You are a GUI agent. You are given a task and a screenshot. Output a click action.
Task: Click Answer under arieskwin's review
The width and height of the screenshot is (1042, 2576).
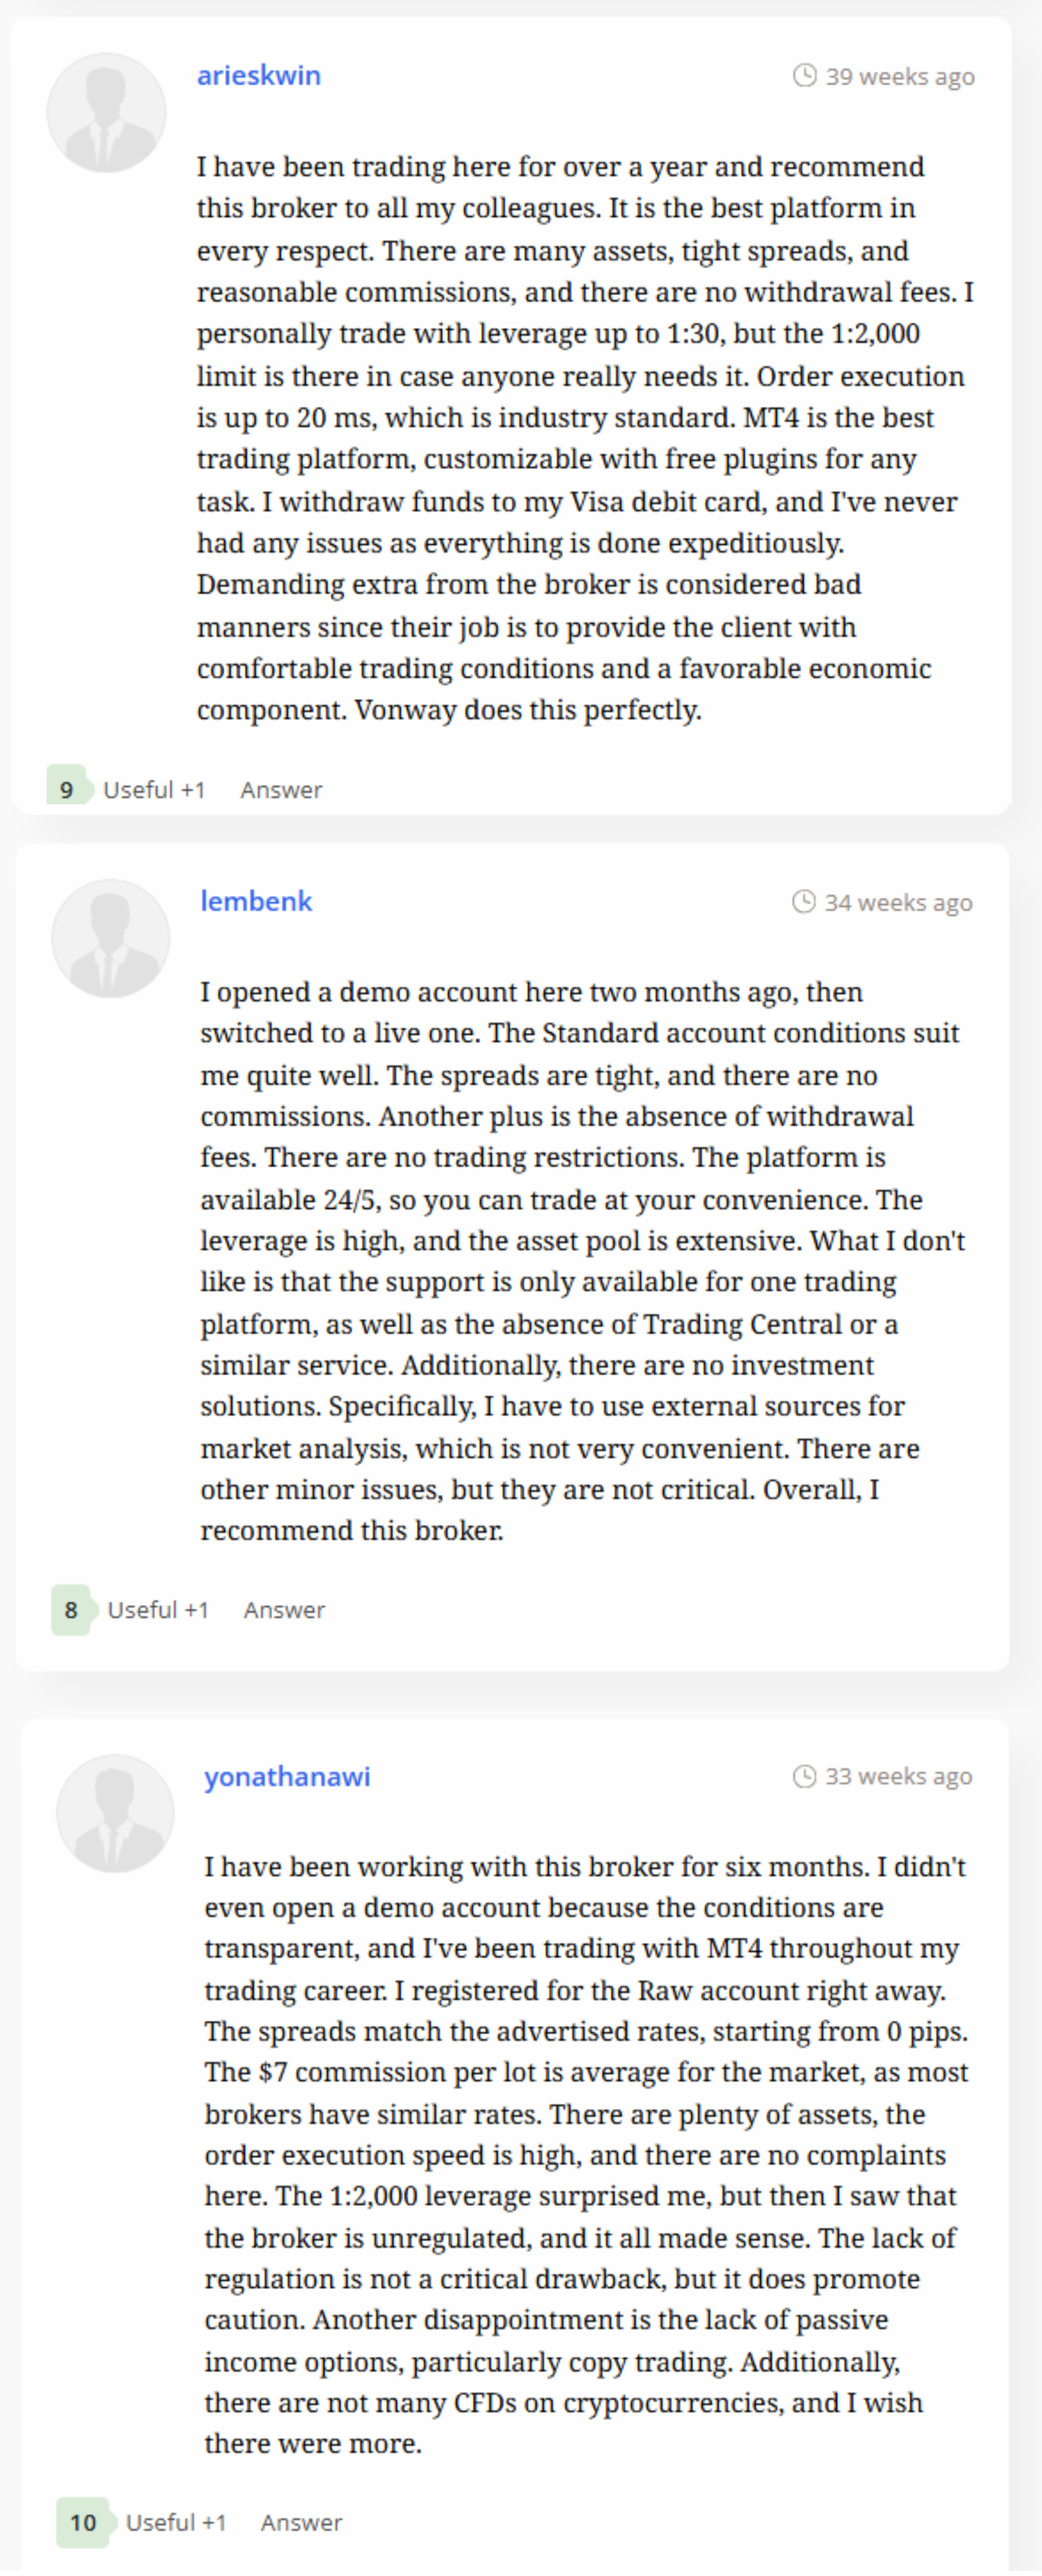[281, 790]
